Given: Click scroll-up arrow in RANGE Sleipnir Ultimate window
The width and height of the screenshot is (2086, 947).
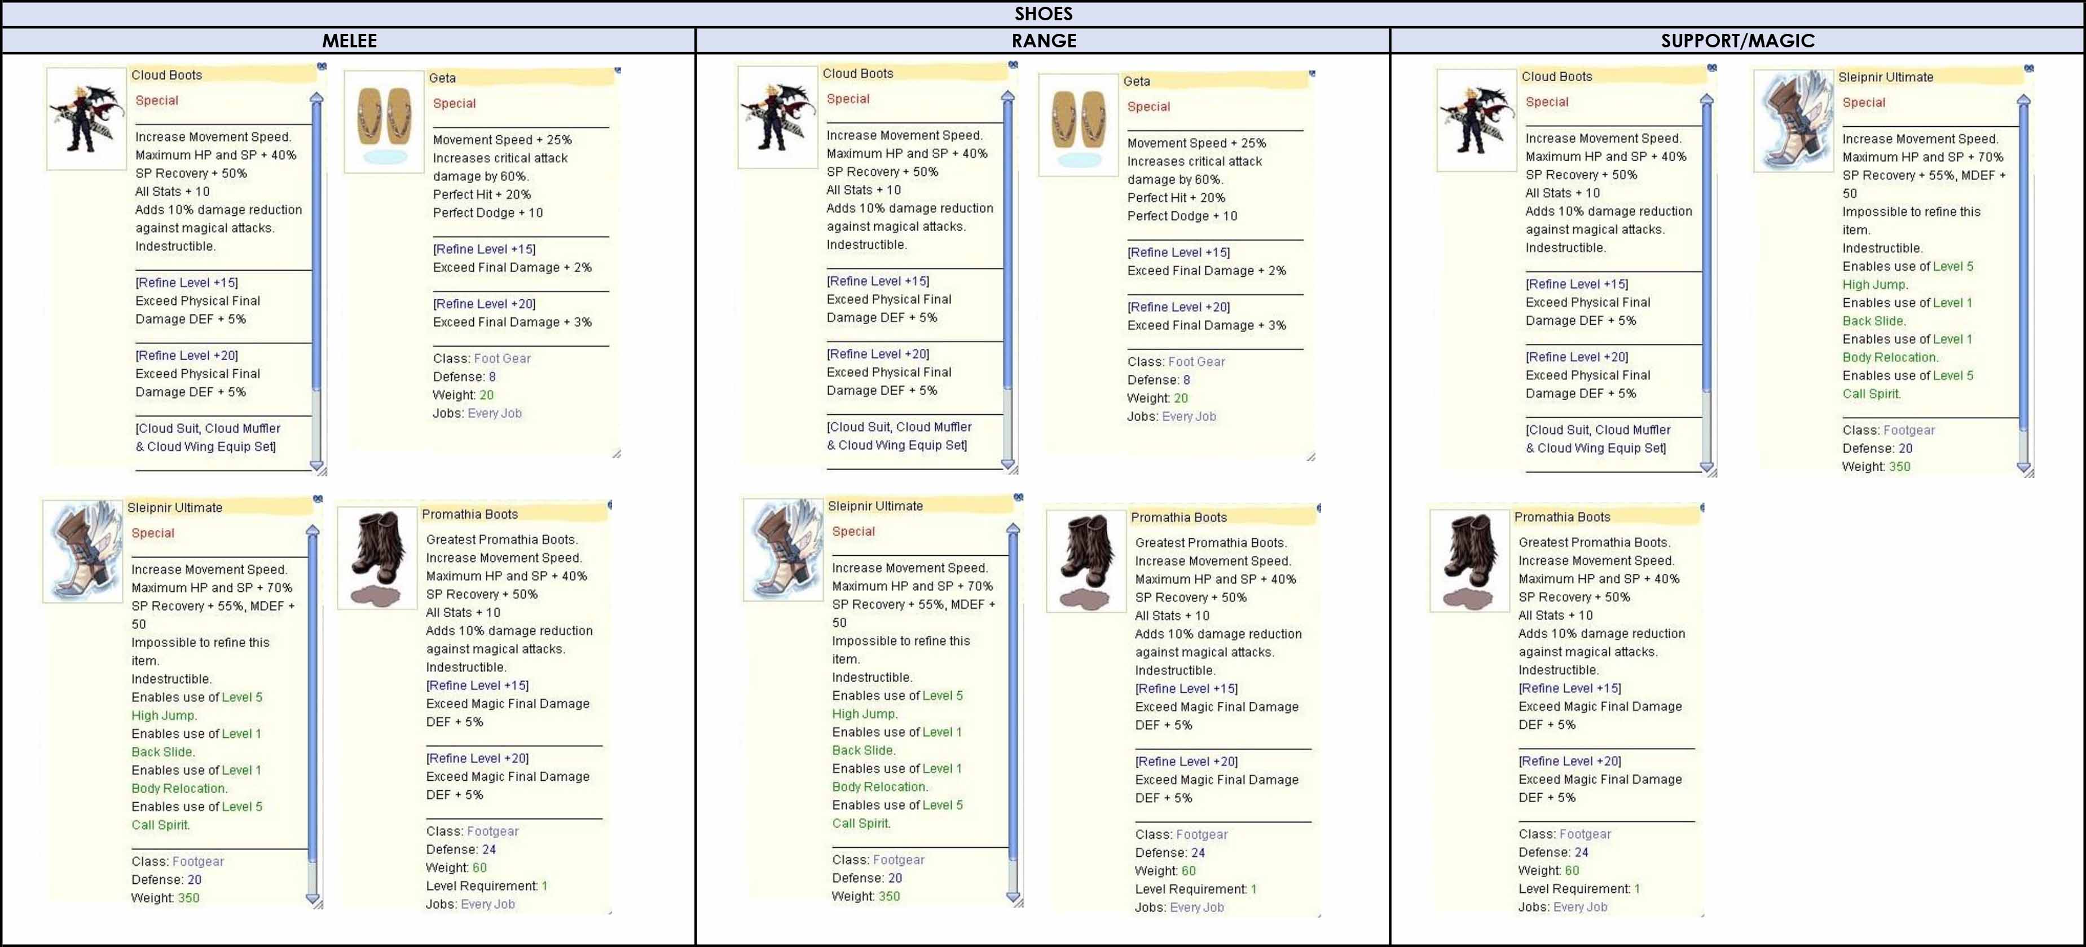Looking at the screenshot, I should (x=1013, y=529).
